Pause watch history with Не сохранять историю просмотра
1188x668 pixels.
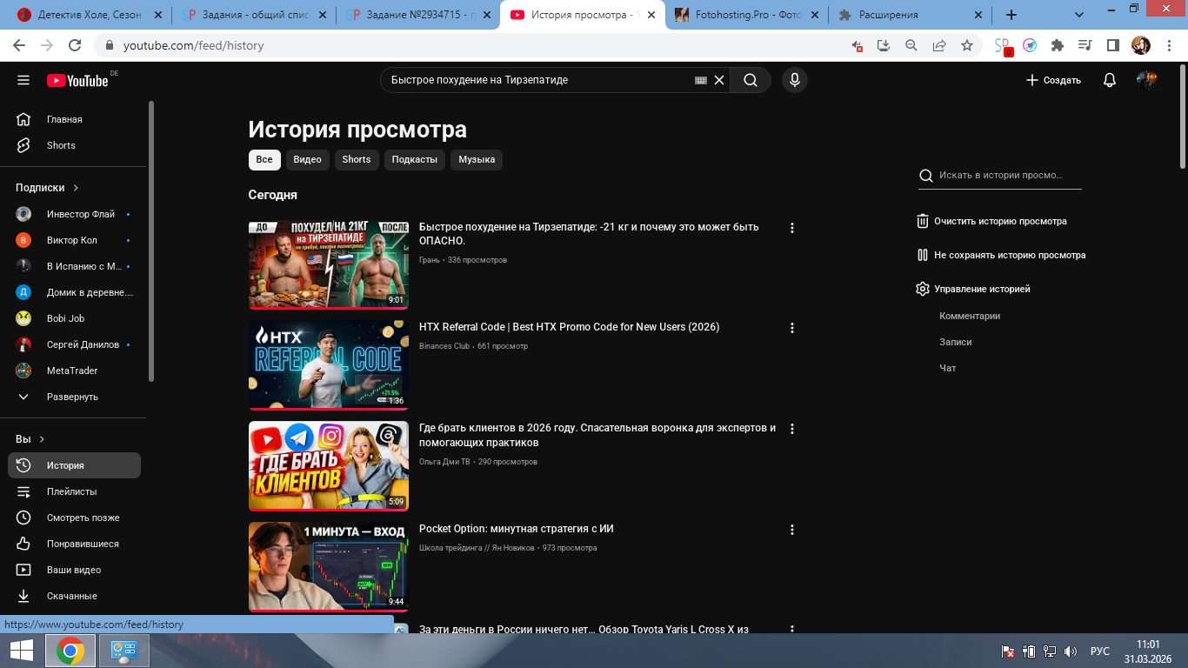[1001, 255]
